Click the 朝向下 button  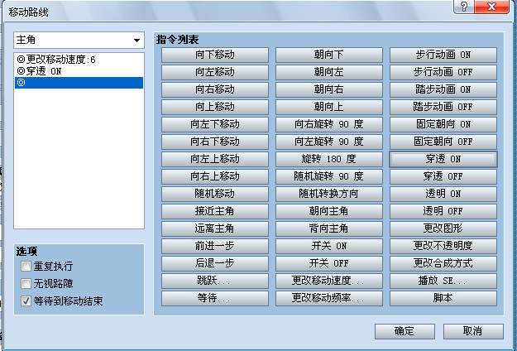click(x=329, y=55)
